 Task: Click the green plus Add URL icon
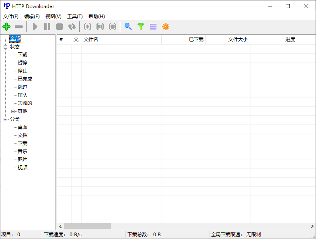(6, 27)
